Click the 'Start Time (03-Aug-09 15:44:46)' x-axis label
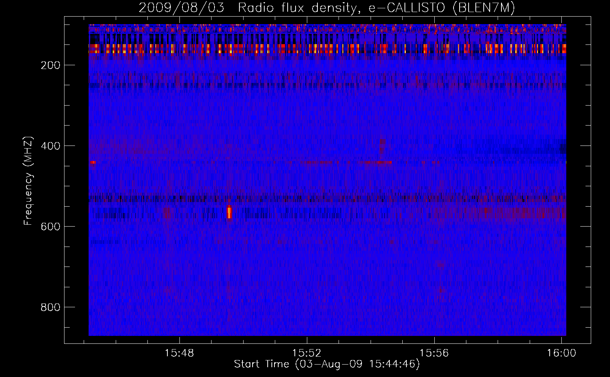 click(x=327, y=364)
